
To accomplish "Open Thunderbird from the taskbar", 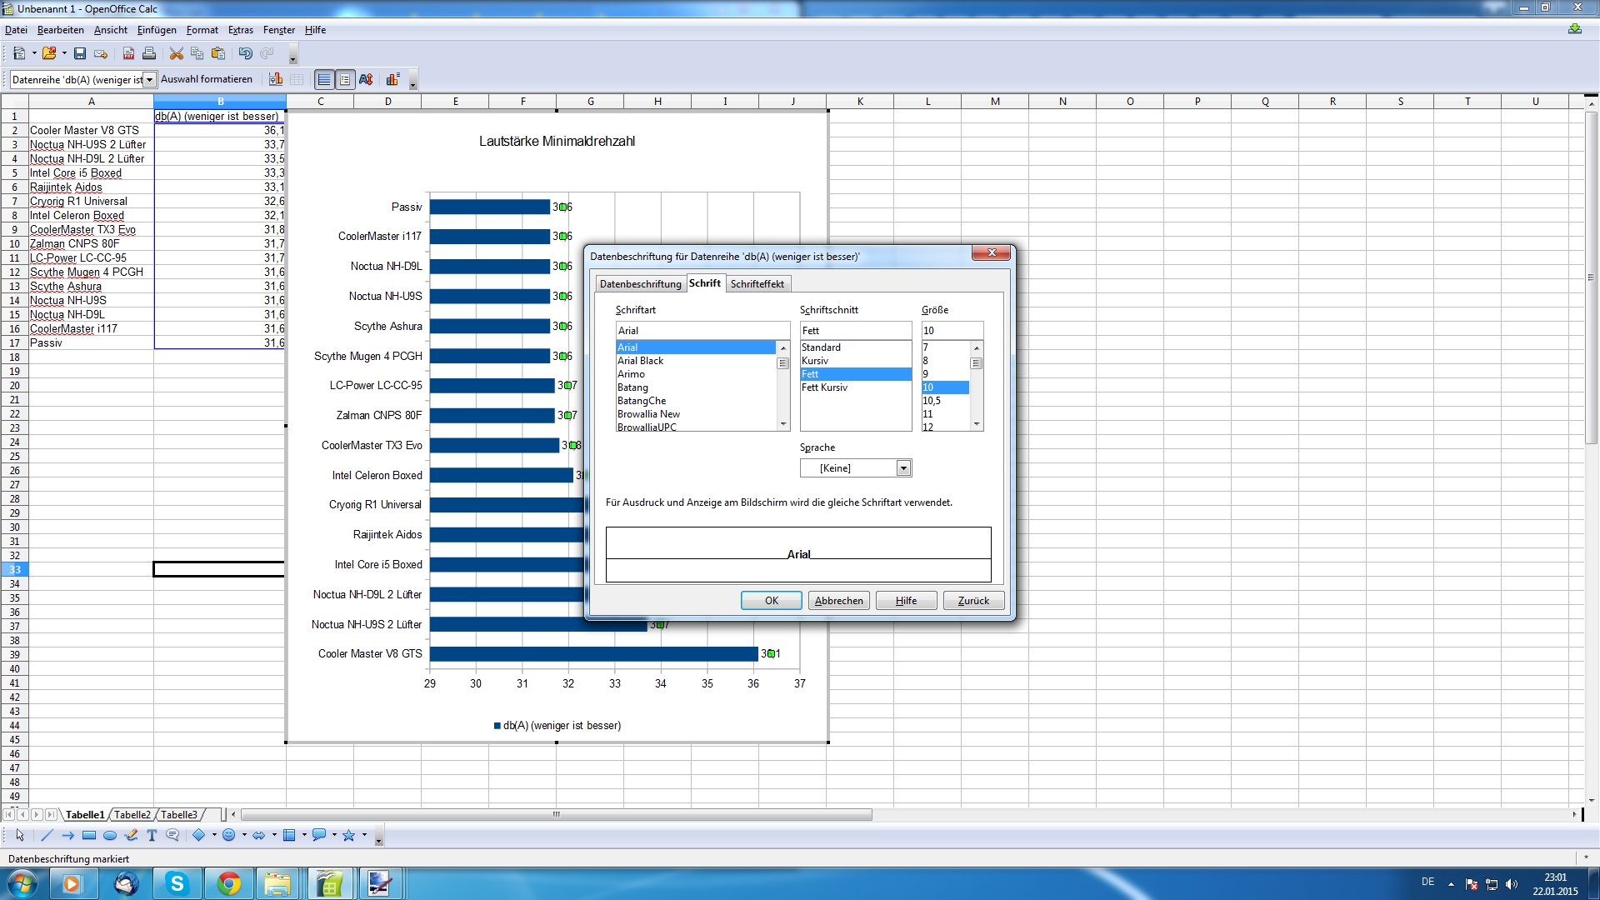I will point(127,883).
